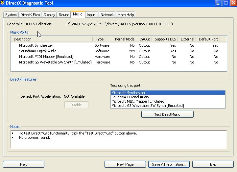This screenshot has width=237, height=172.
Task: Click the Test DirectMusic button
Action: coord(167,114)
